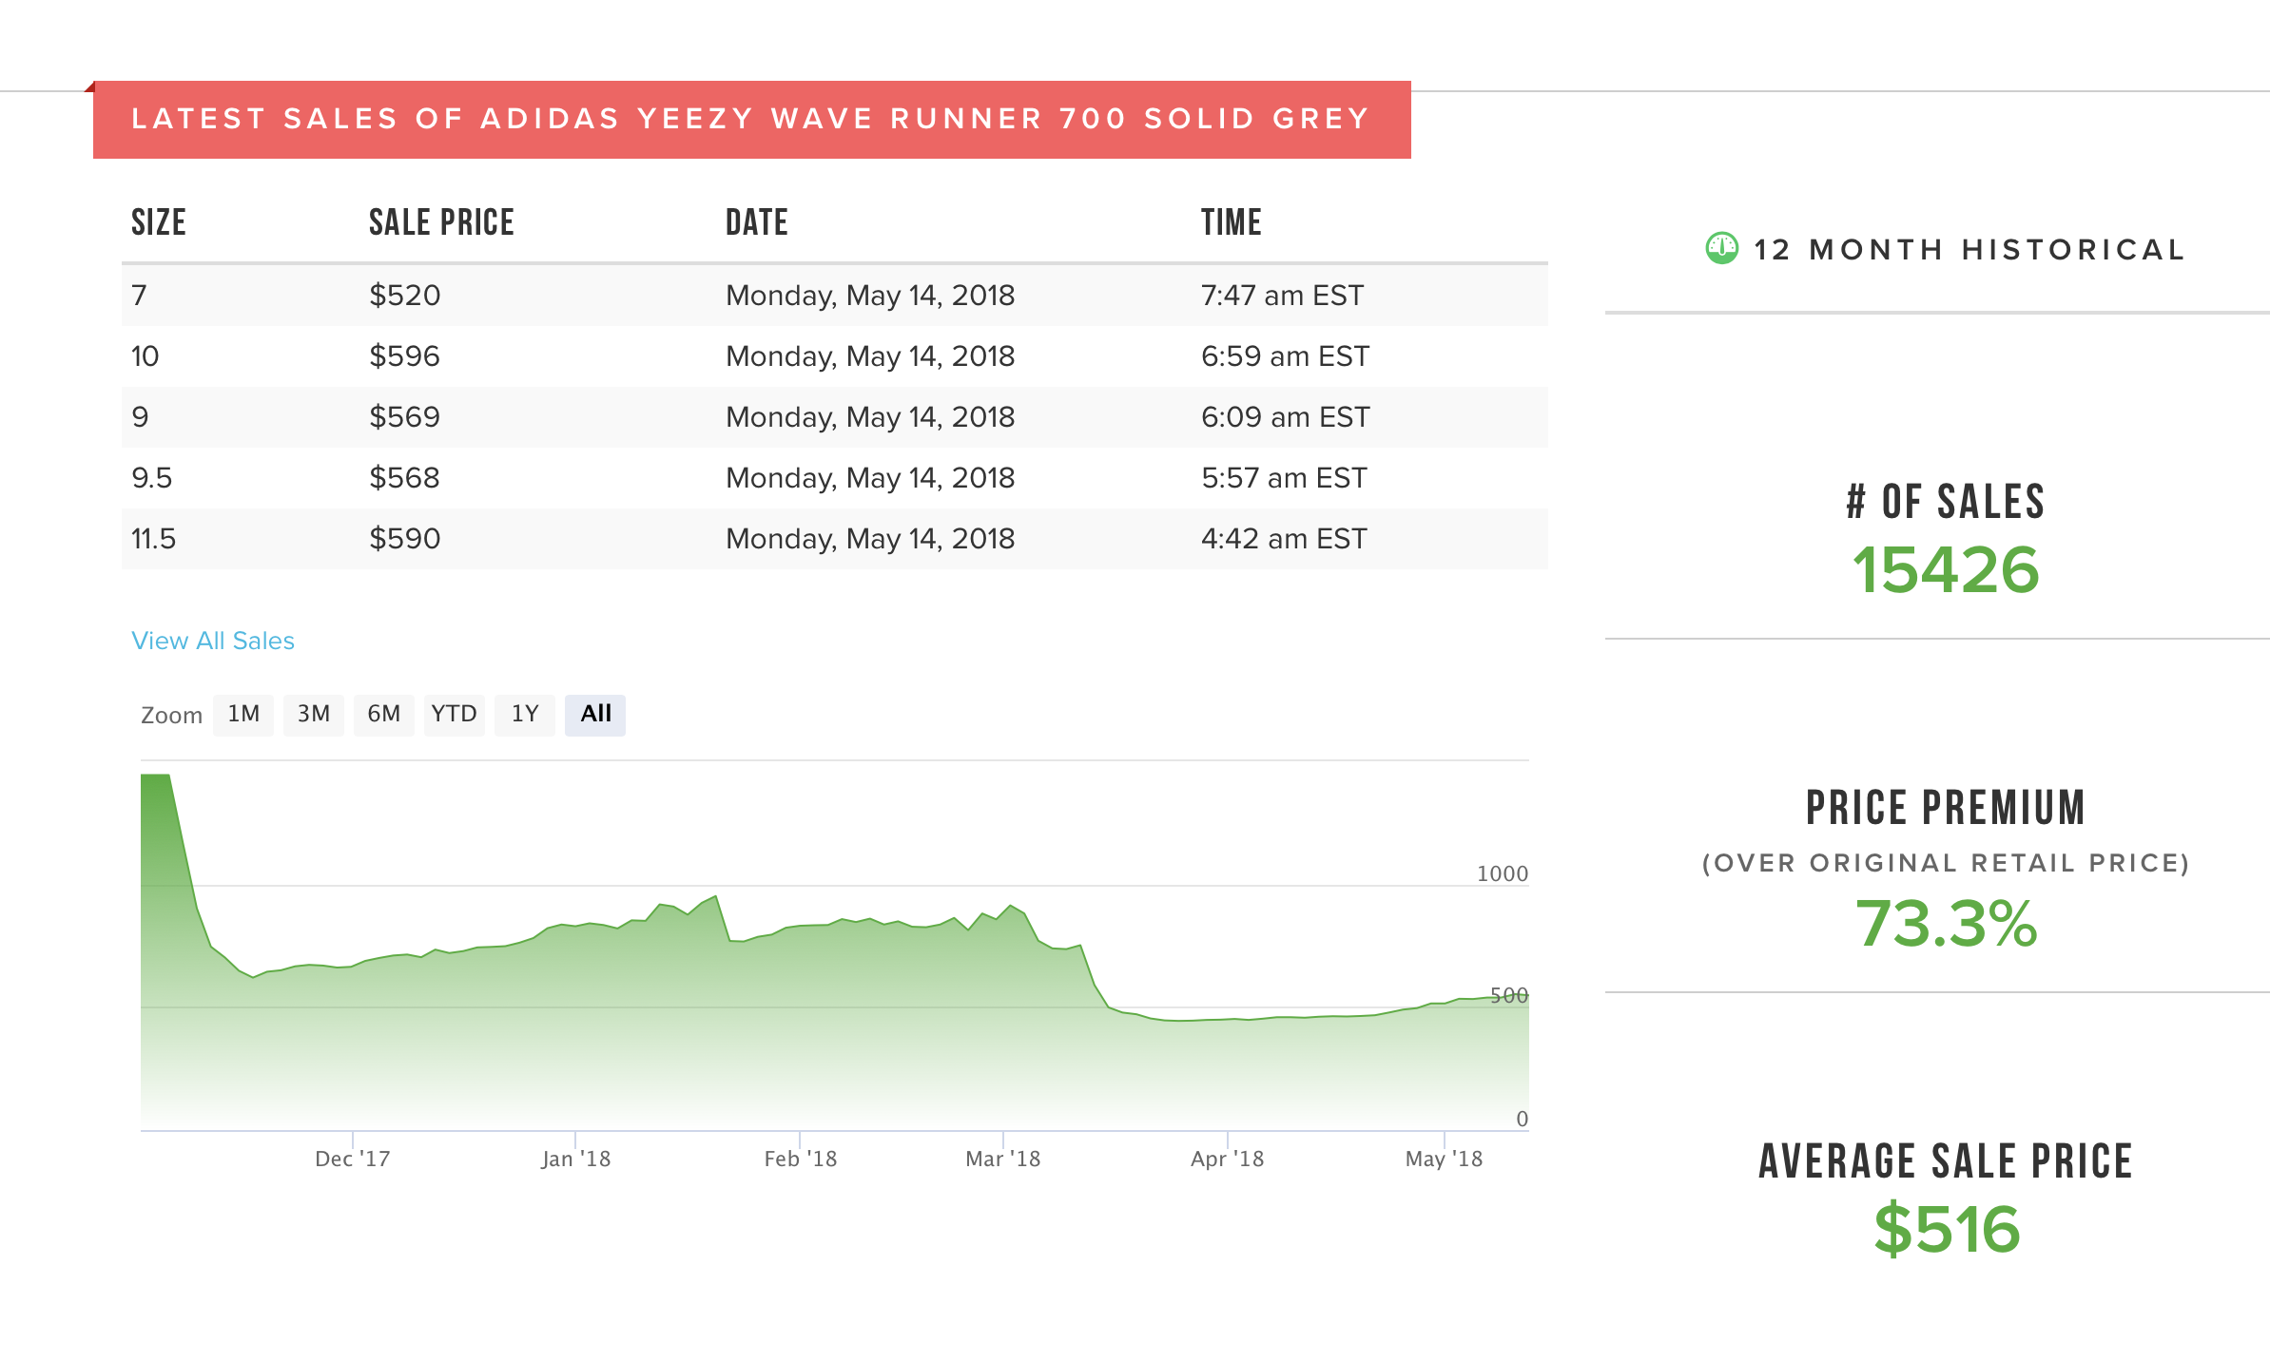Open the View All Sales link
Viewport: 2270px width, 1361px height.
pos(213,641)
